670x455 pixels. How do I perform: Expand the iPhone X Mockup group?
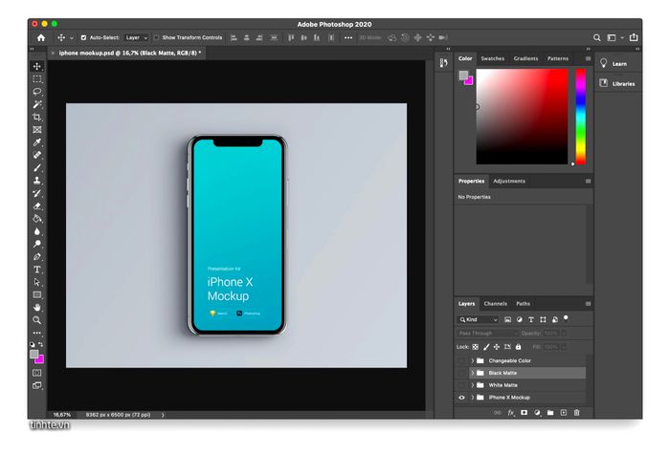point(473,398)
